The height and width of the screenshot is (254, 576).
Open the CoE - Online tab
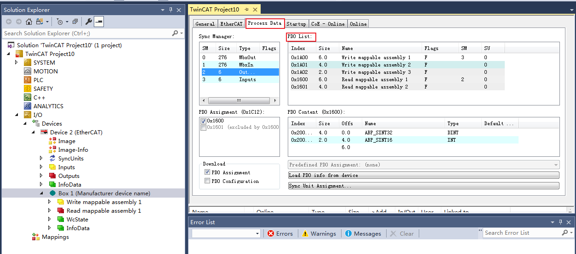[328, 24]
